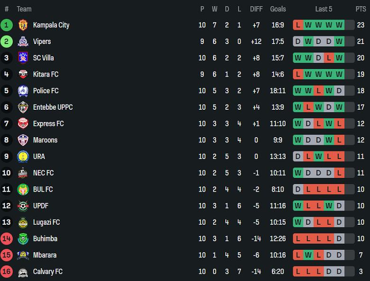Click Kampala City's green rank 1 badge
Screen dimensions: 370x281
pos(7,25)
